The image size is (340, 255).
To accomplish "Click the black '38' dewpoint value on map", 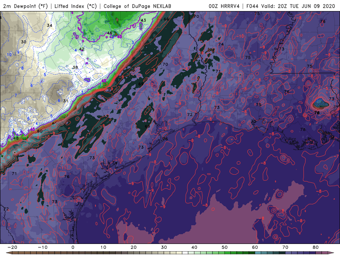I will click(x=75, y=68).
